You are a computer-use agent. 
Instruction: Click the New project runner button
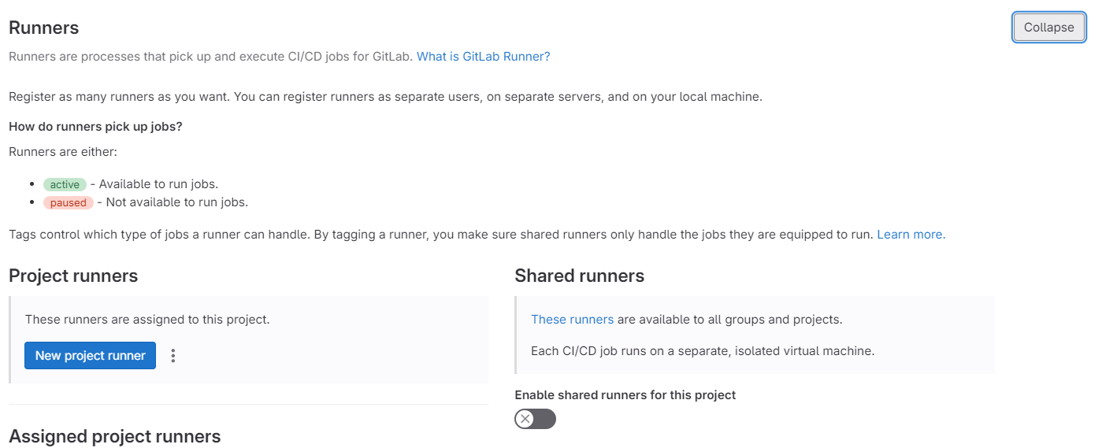[91, 356]
